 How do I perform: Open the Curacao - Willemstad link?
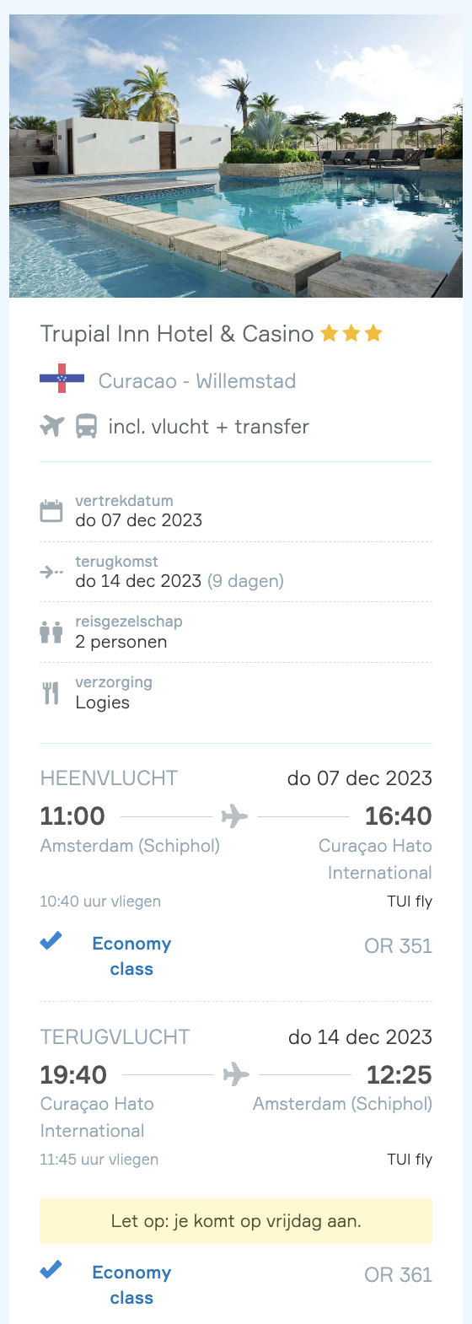197,381
